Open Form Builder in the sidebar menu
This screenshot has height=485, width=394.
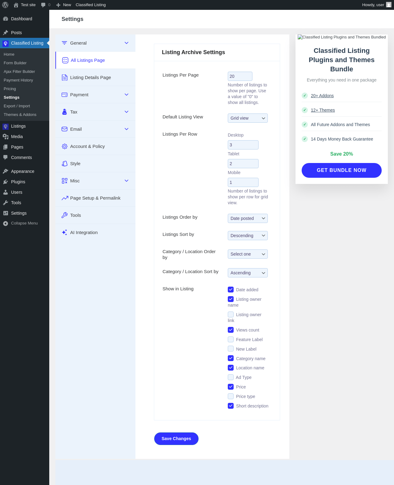15,63
